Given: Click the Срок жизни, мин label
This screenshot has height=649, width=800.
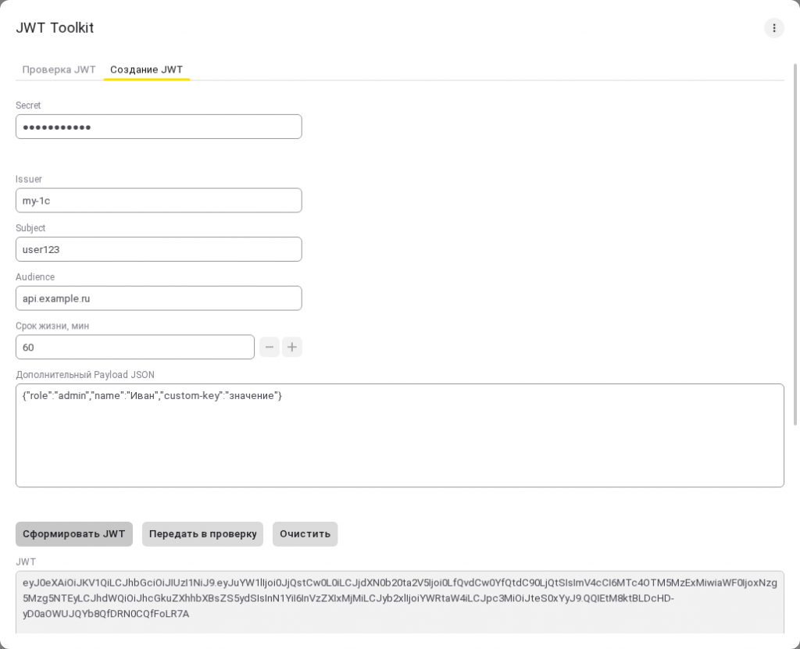Looking at the screenshot, I should [52, 326].
